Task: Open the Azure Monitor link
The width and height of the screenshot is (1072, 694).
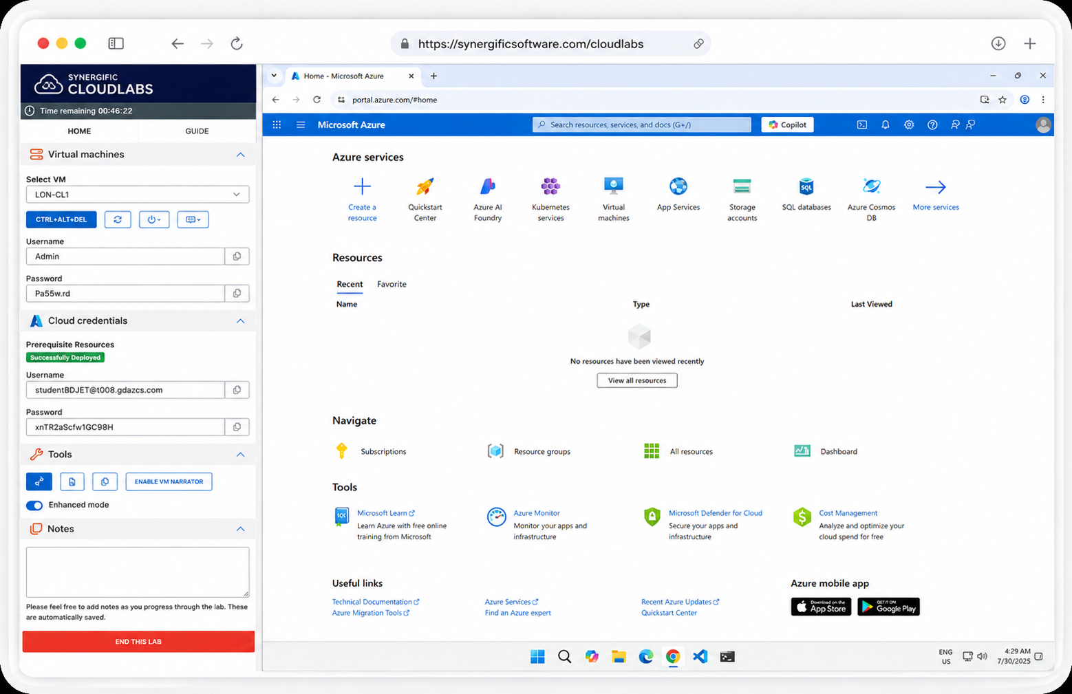Action: click(537, 513)
